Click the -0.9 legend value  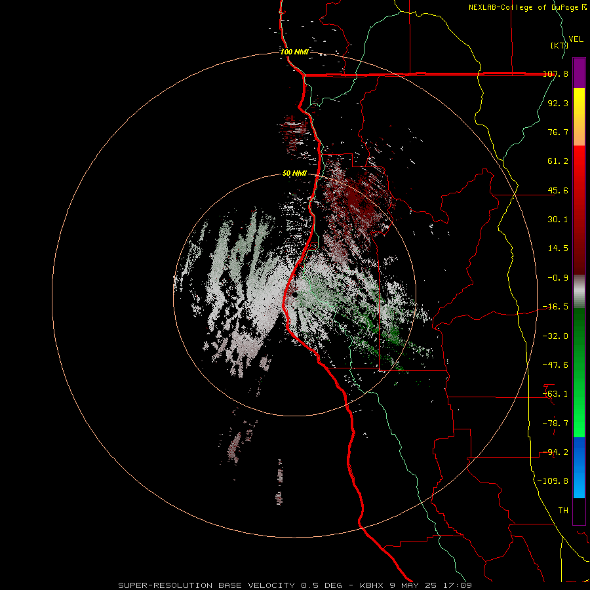558,278
